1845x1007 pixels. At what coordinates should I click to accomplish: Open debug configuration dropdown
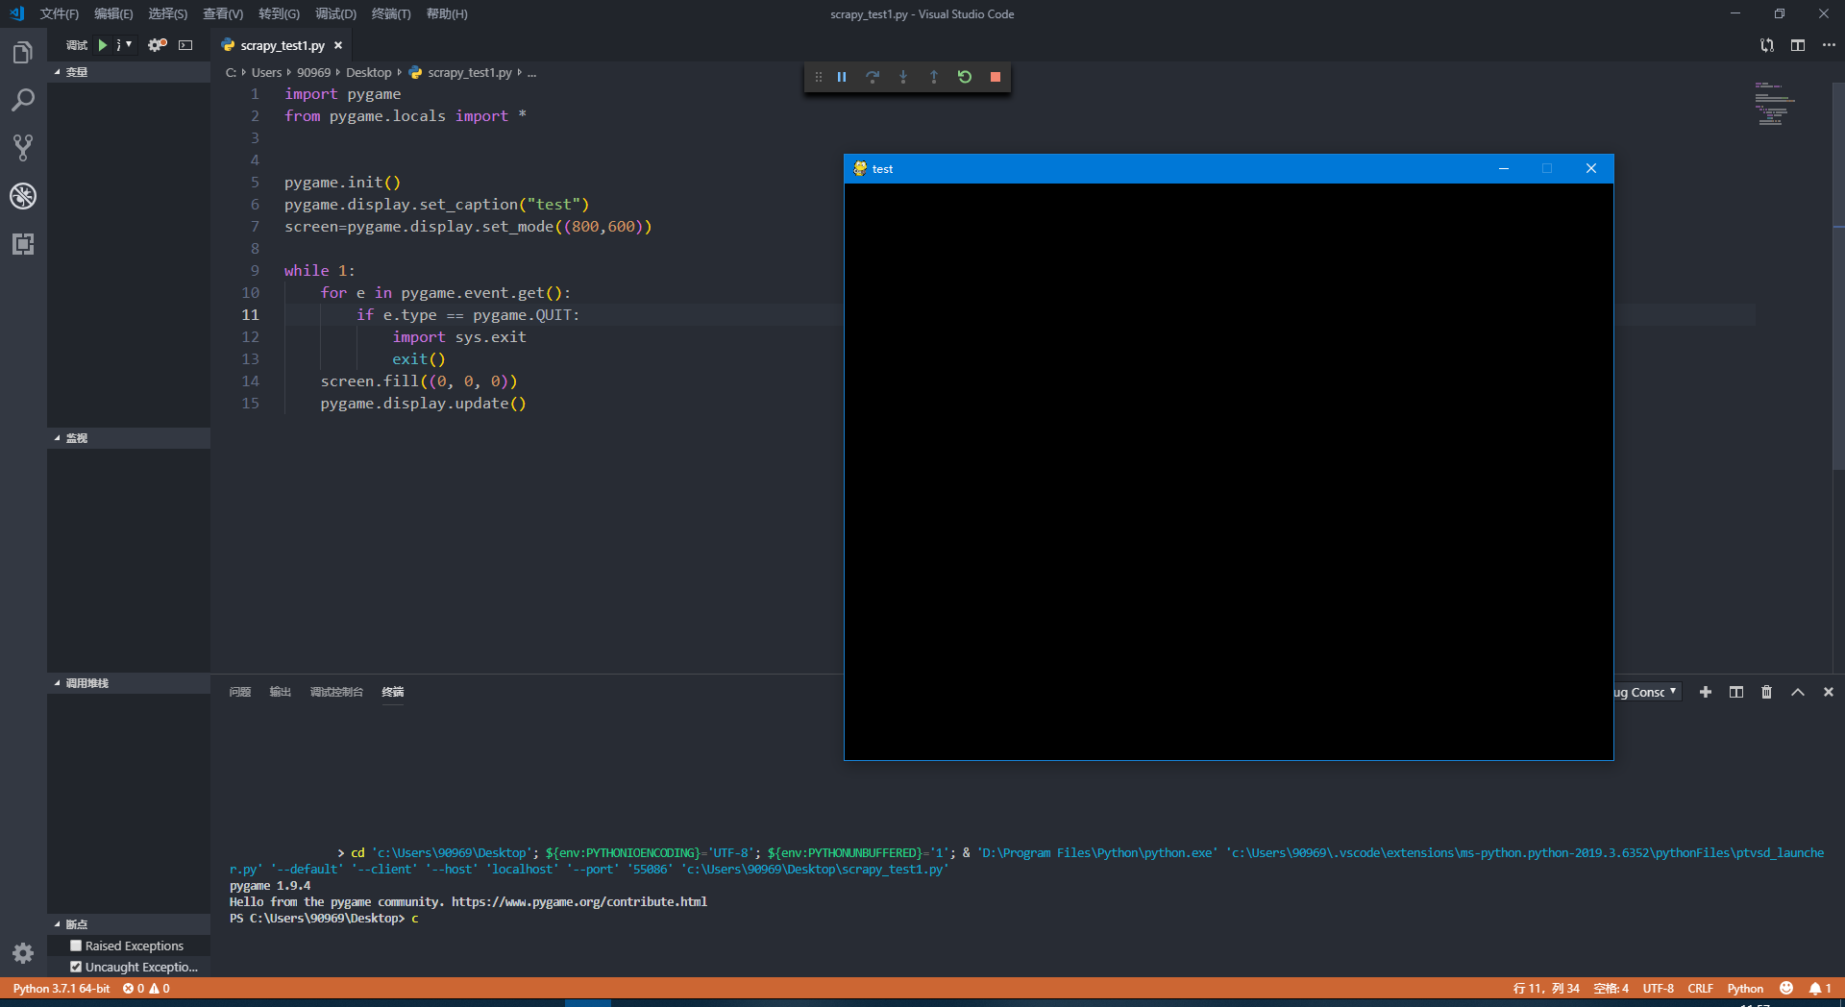click(x=123, y=45)
